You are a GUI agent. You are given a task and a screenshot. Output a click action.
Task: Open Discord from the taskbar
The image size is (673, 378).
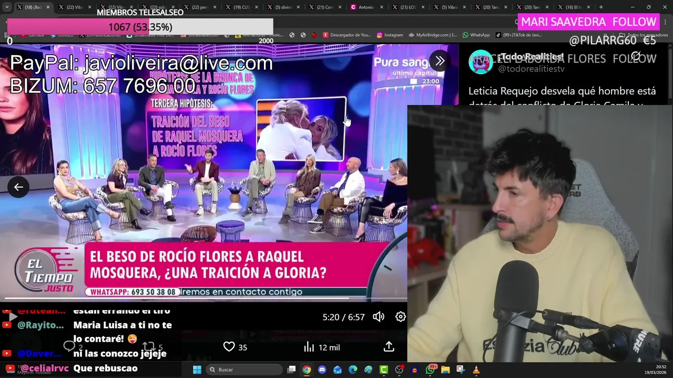(x=322, y=370)
